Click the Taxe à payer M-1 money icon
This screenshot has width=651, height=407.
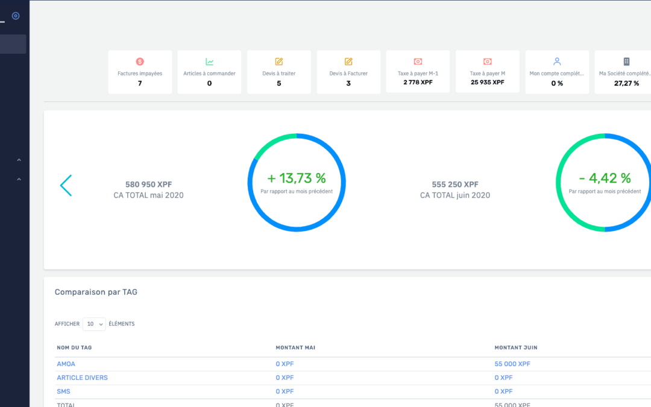(x=418, y=62)
